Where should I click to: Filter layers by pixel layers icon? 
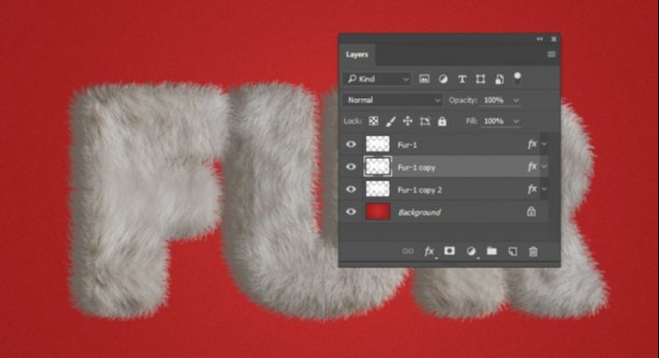click(424, 79)
